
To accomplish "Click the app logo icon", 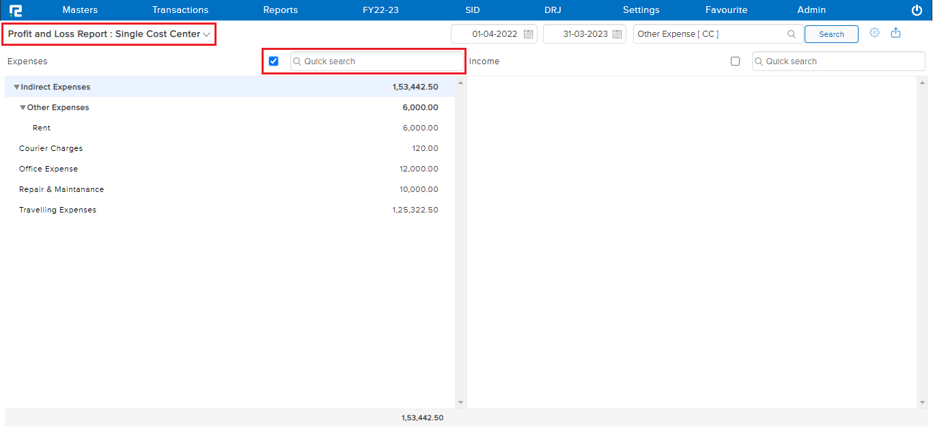I will pyautogui.click(x=15, y=10).
